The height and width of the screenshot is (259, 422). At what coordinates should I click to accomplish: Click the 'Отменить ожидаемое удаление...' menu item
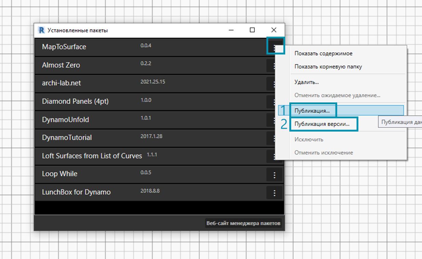[337, 95]
